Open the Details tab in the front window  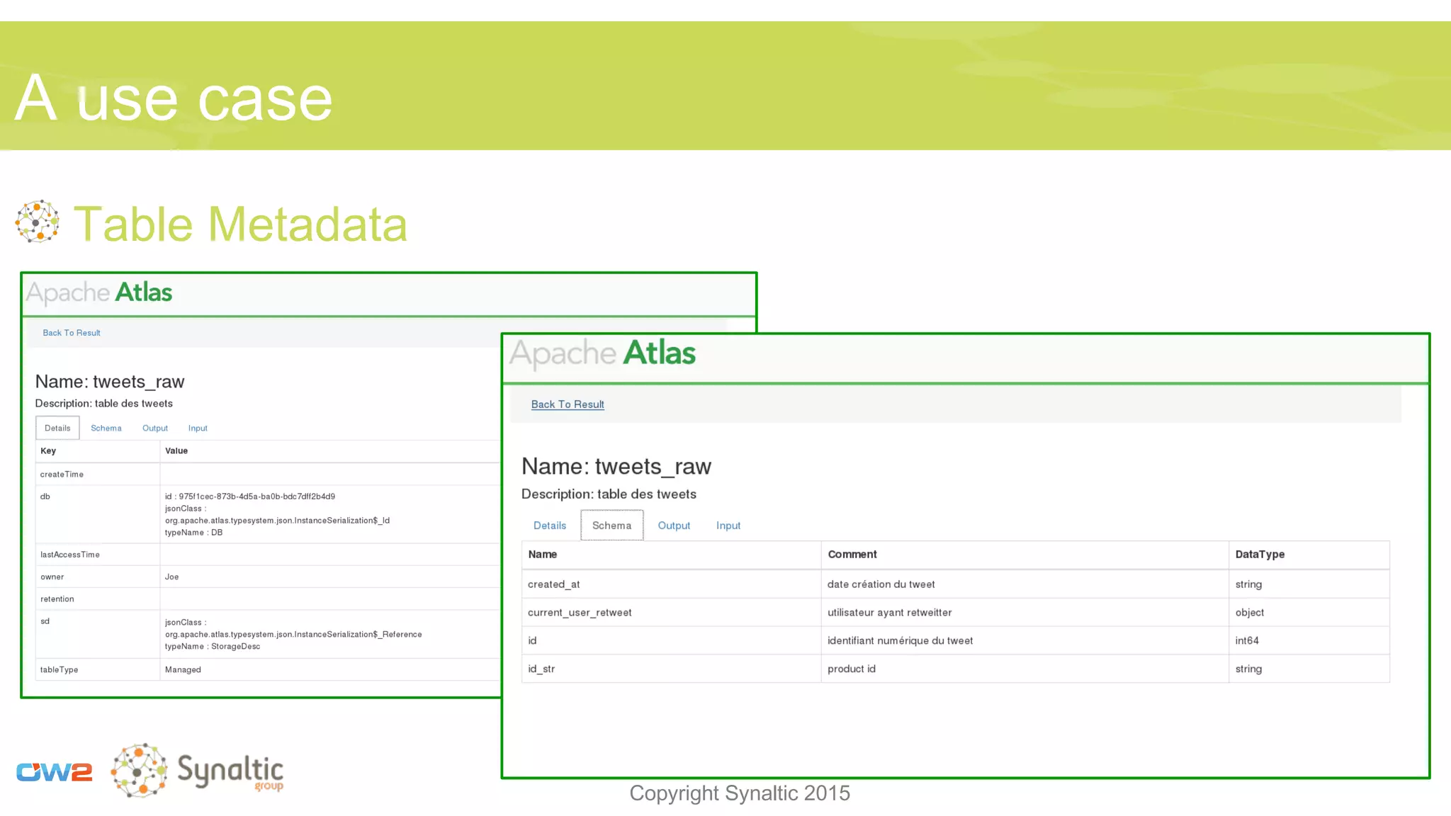tap(550, 526)
